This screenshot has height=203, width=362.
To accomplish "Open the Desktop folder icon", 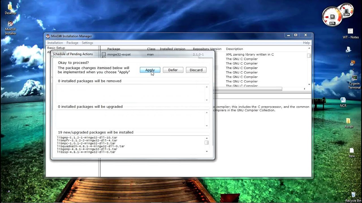I will (x=10, y=9).
